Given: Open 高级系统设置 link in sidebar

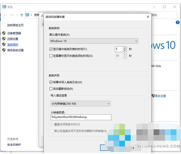Looking at the screenshot, I should pyautogui.click(x=15, y=50).
